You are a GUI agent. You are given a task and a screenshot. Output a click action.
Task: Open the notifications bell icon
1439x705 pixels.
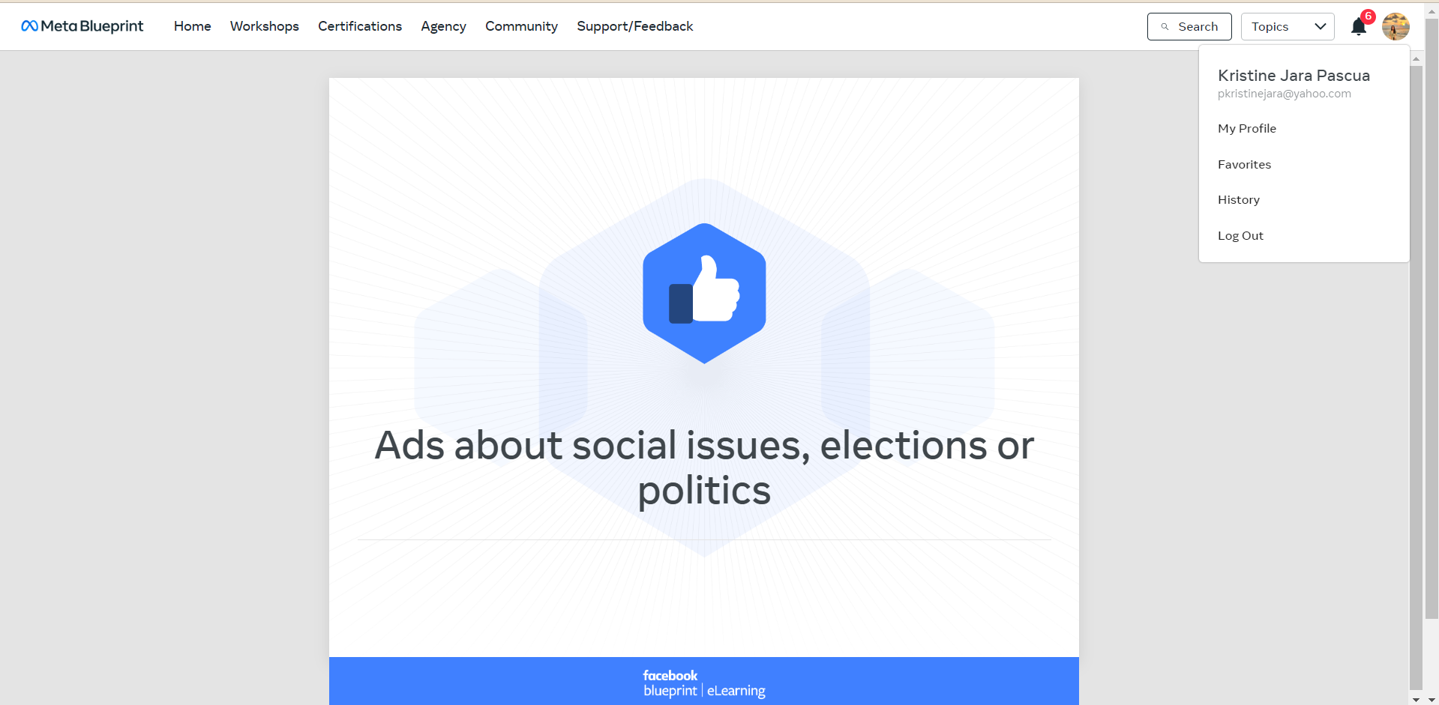(x=1358, y=27)
